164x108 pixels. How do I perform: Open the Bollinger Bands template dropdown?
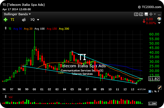coord(17,14)
